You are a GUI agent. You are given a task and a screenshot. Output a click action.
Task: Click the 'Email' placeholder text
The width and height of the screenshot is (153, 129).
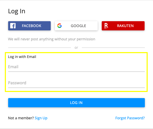[x=13, y=67]
